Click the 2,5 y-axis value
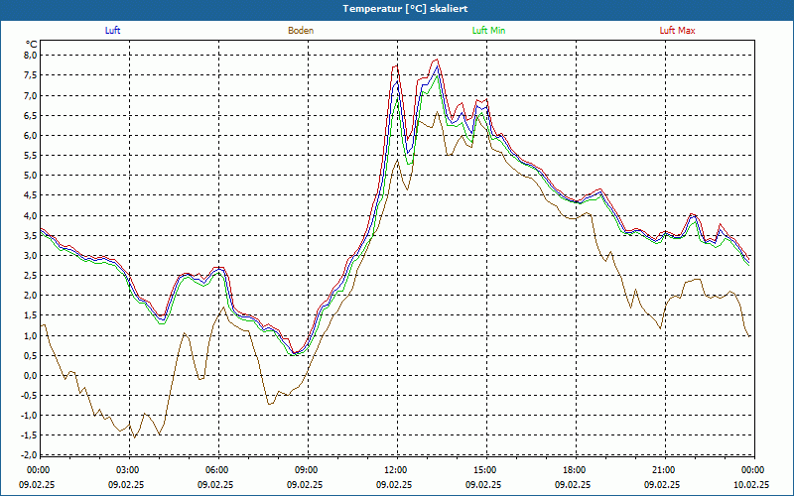The height and width of the screenshot is (496, 794). click(31, 276)
